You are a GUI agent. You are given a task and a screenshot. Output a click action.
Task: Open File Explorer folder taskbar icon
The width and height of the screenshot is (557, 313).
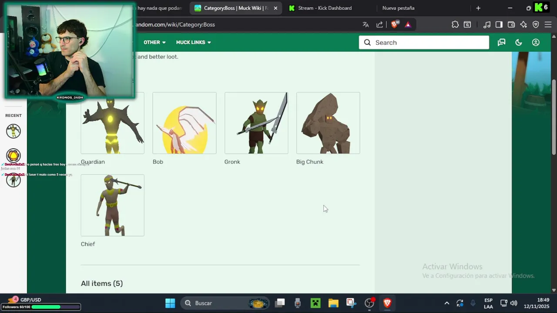pyautogui.click(x=333, y=303)
